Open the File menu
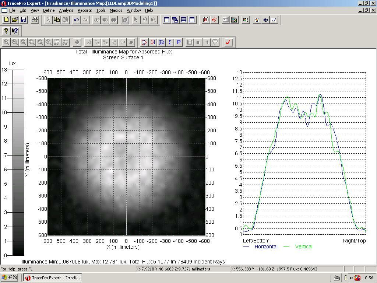 pyautogui.click(x=12, y=10)
